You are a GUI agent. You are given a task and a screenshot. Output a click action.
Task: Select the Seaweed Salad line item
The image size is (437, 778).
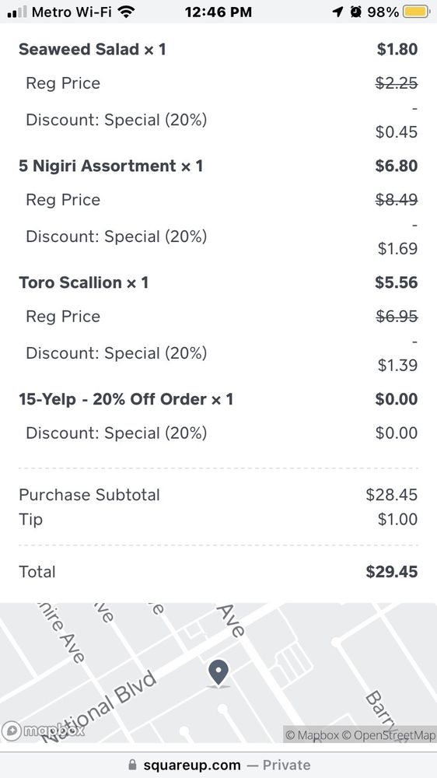pos(218,49)
